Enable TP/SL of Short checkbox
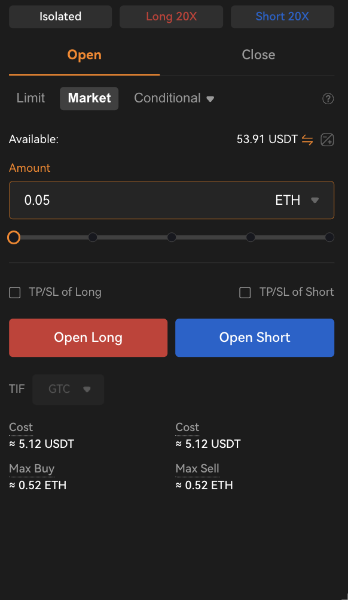Viewport: 348px width, 600px height. (x=245, y=293)
